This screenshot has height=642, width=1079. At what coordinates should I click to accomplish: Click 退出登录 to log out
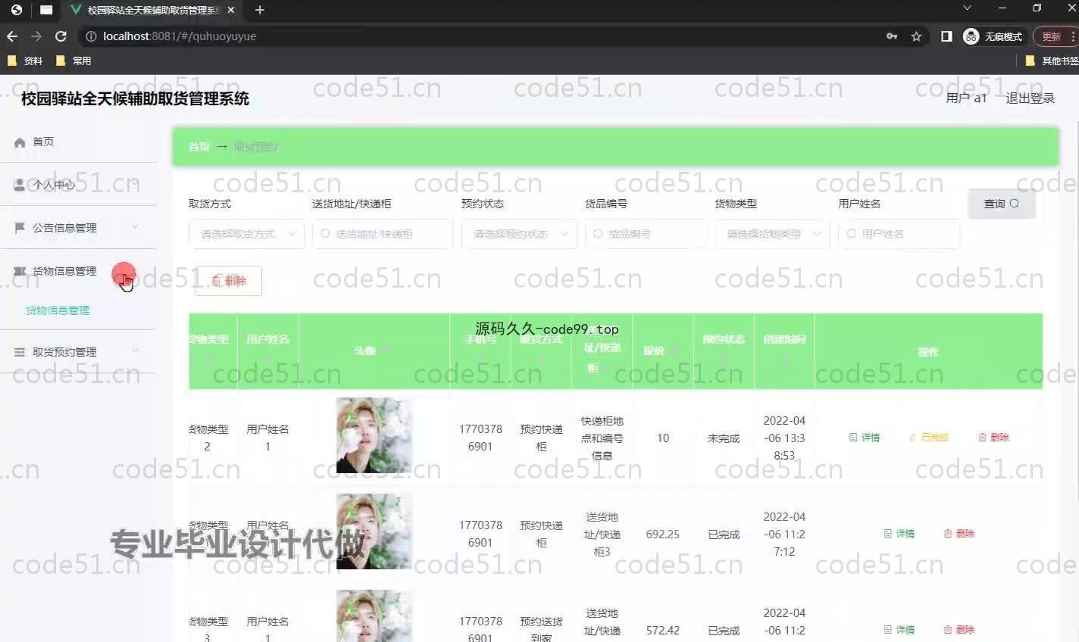(1030, 98)
